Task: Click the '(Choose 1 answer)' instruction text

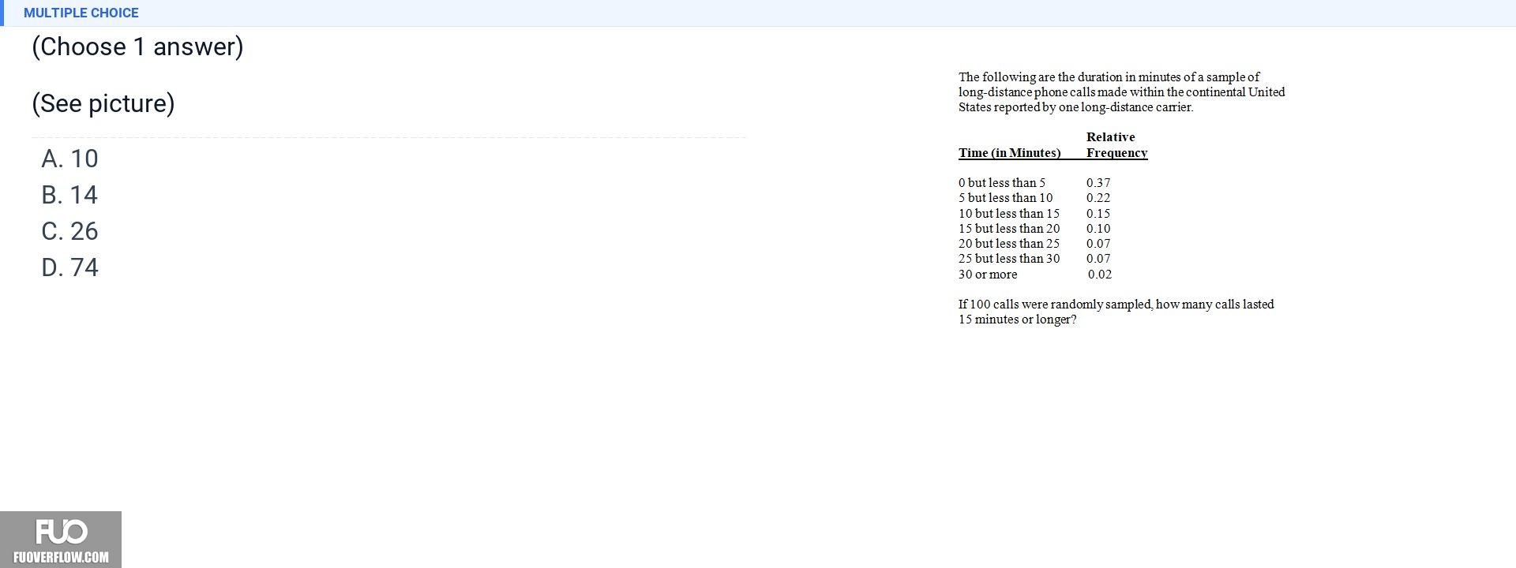Action: (137, 47)
